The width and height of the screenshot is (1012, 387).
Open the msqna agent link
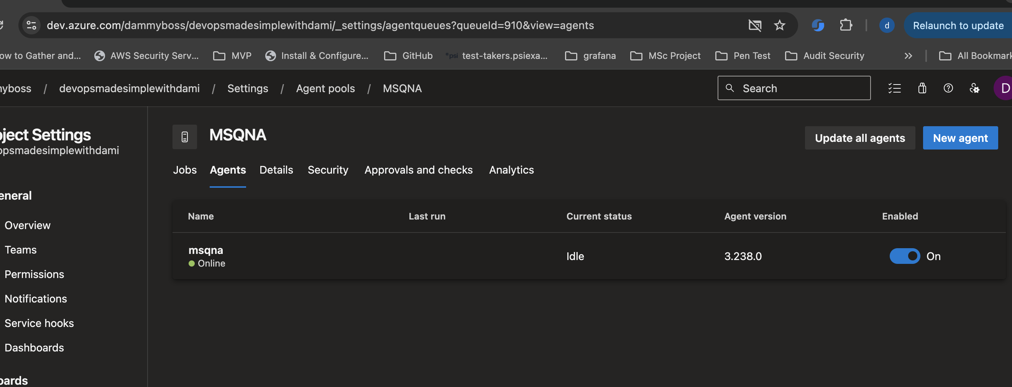pos(205,250)
